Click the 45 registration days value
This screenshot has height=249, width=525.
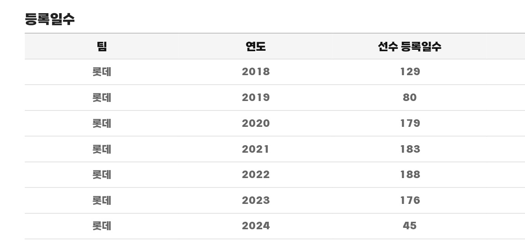(x=409, y=226)
